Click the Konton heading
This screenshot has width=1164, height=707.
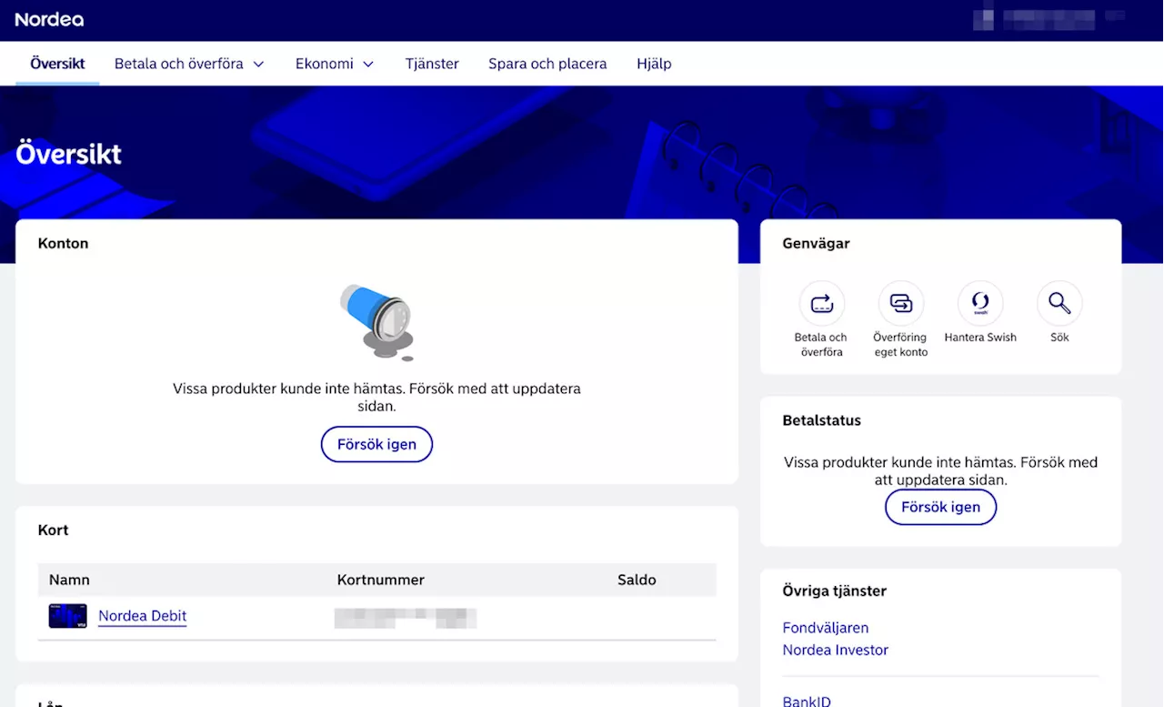click(63, 244)
